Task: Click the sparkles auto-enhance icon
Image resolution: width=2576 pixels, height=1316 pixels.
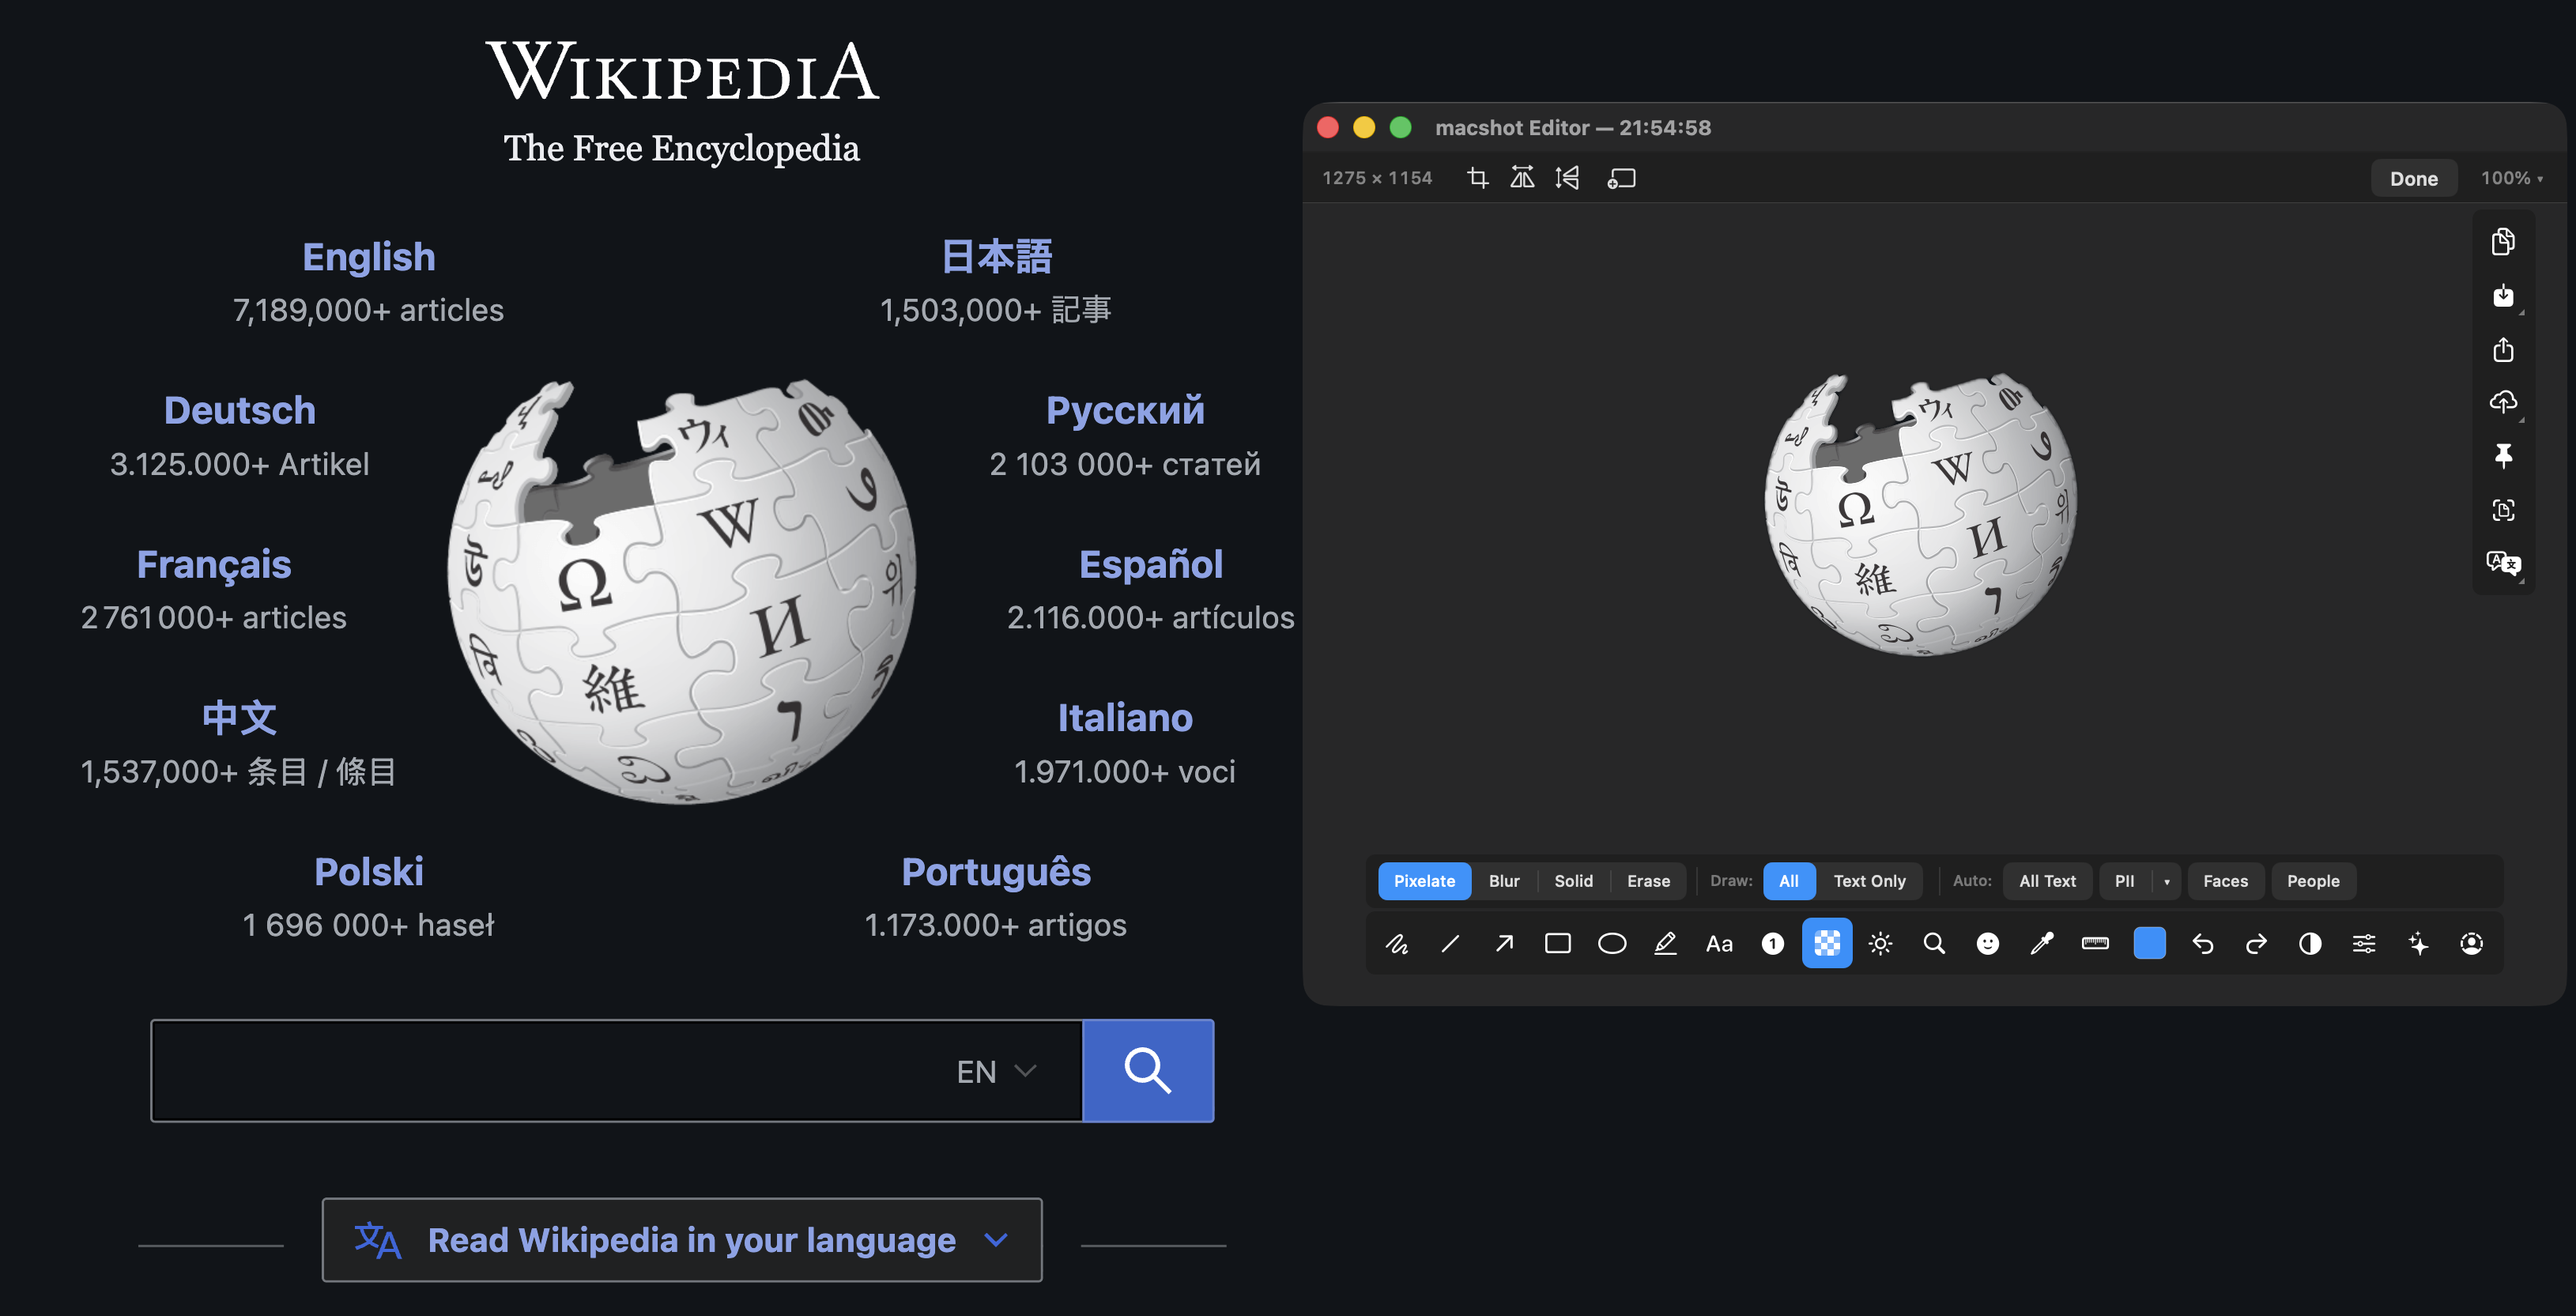Action: [2418, 944]
